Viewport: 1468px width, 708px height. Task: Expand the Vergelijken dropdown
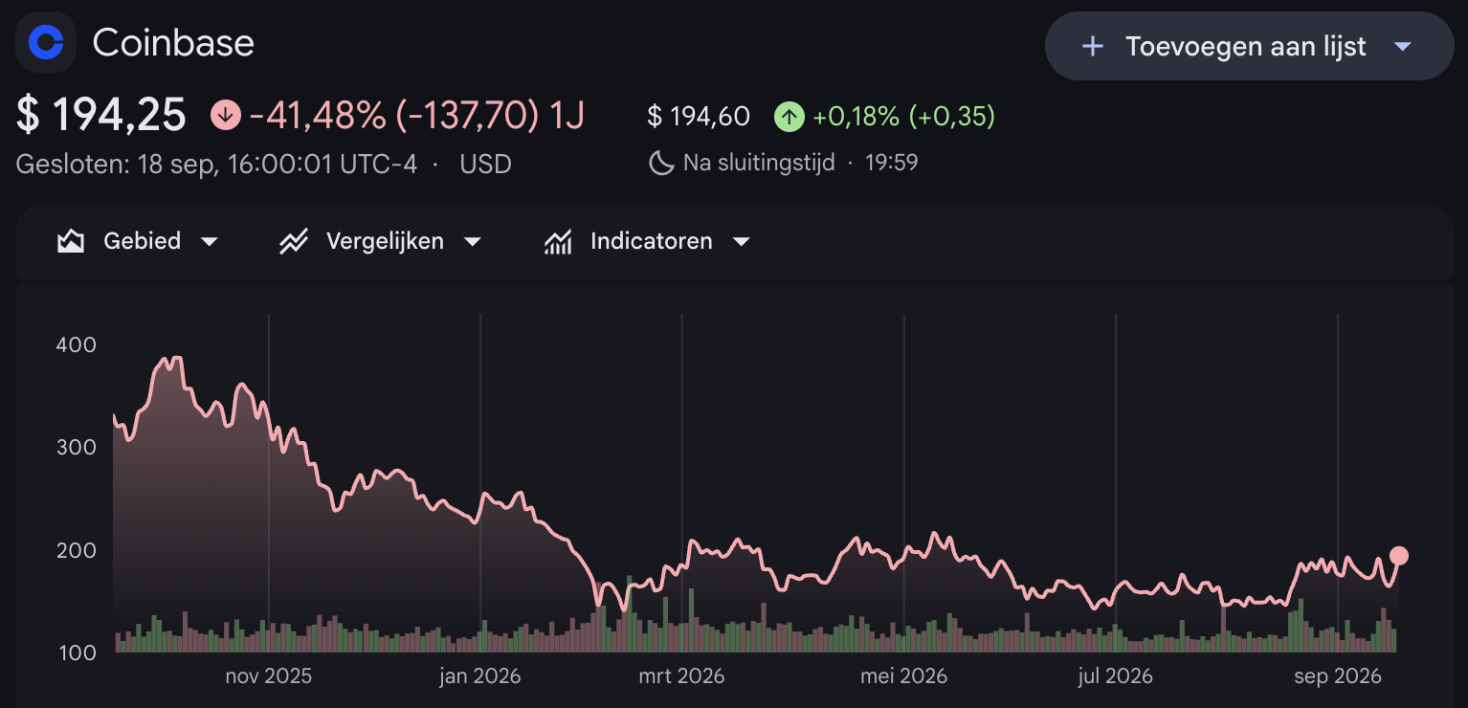472,242
